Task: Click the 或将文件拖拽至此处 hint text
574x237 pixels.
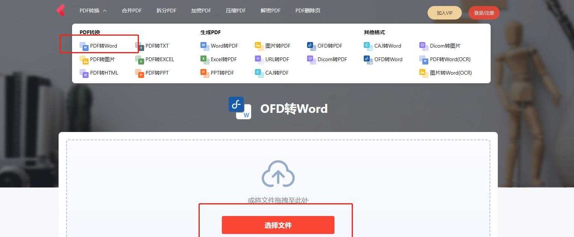Action: pyautogui.click(x=278, y=200)
